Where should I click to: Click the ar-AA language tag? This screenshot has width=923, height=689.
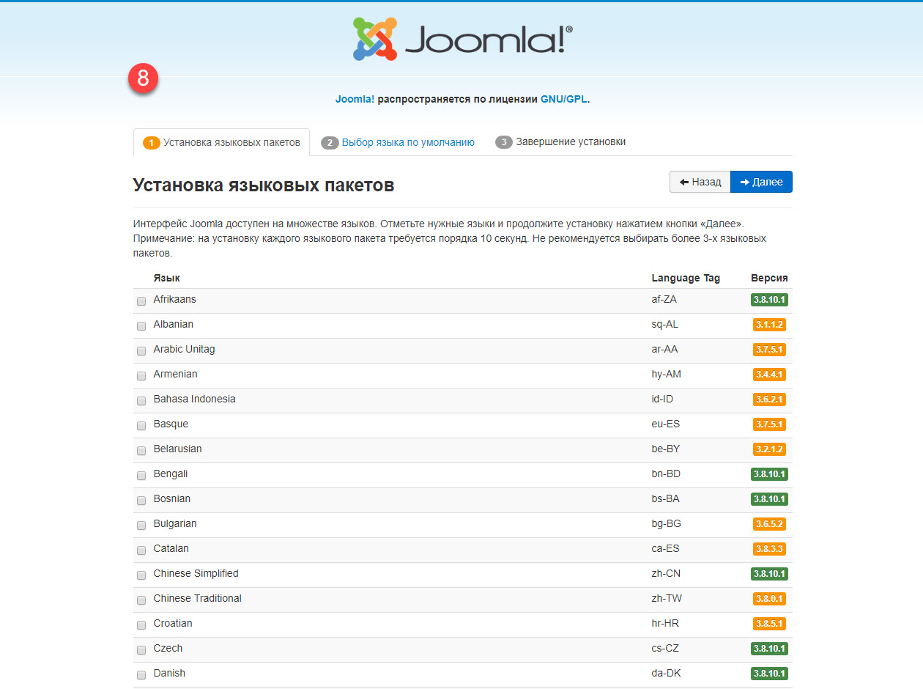click(665, 349)
